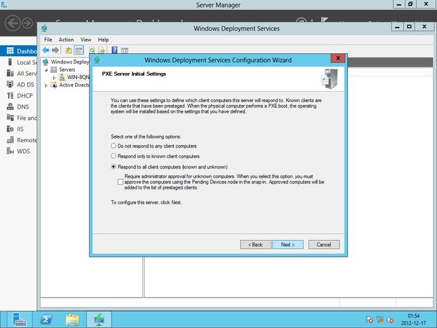437x328 pixels.
Task: Collapse the Servers tree node
Action: point(46,70)
